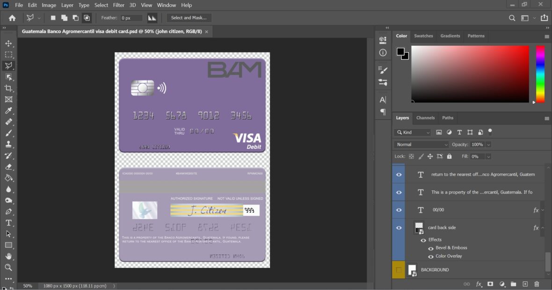Screen dimensions: 552x290
Task: Switch to the Paths tab
Action: [447, 118]
